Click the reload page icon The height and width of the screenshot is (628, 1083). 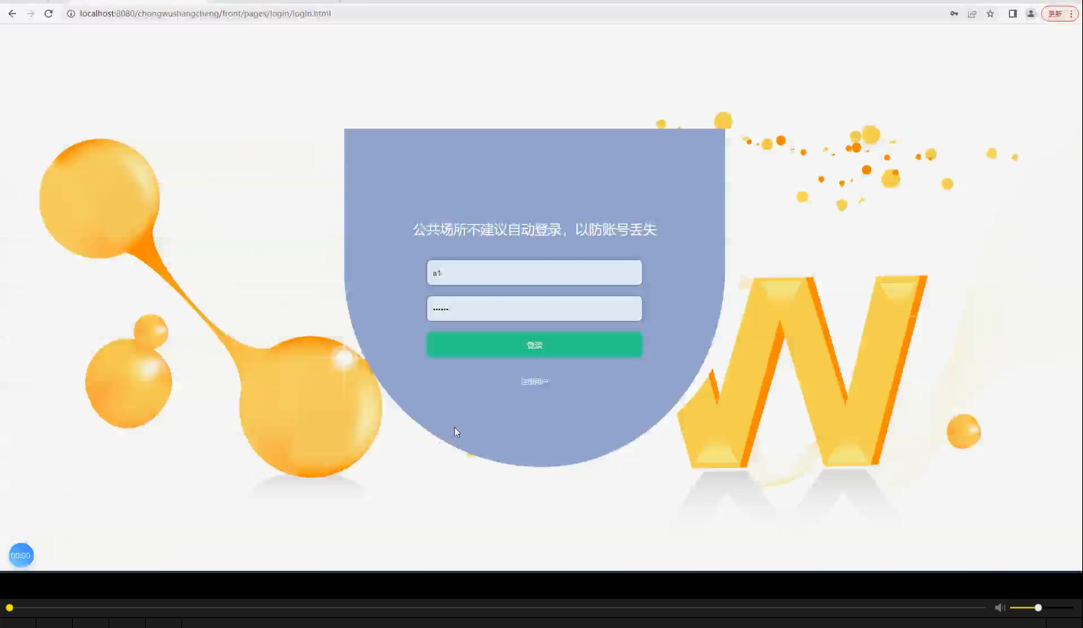48,13
